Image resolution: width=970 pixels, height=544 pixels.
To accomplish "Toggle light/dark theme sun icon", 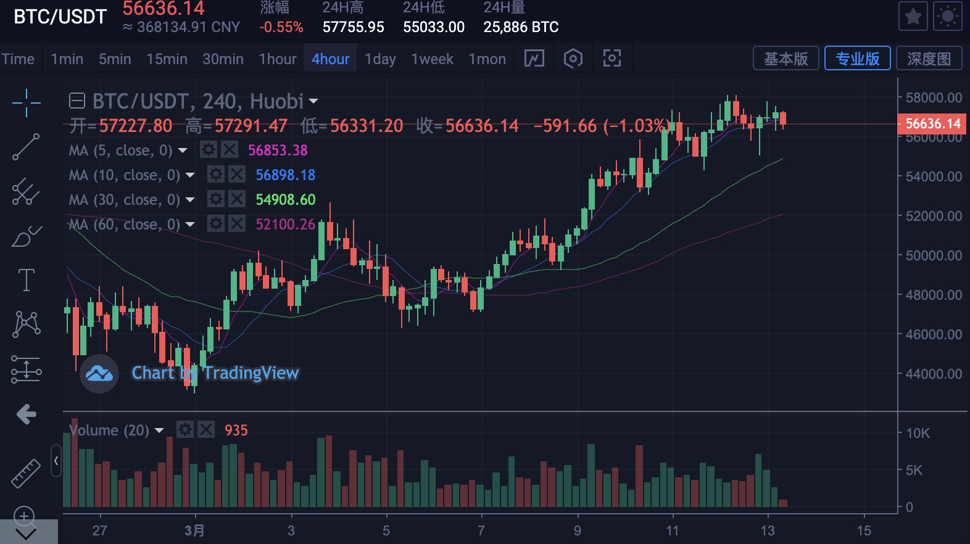I will point(948,17).
